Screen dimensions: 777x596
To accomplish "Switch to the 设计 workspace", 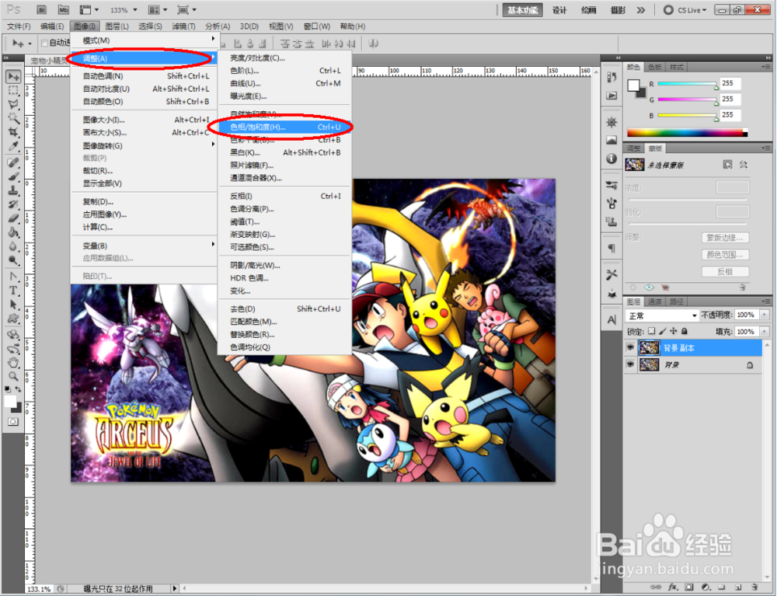I will point(559,10).
